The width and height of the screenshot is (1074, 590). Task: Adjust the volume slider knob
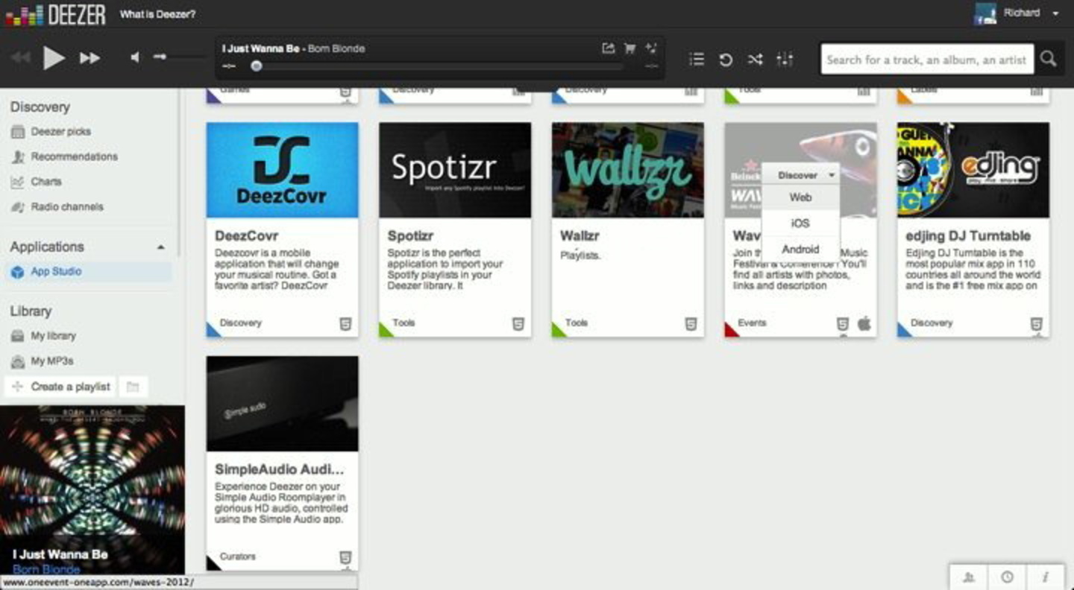pyautogui.click(x=160, y=57)
